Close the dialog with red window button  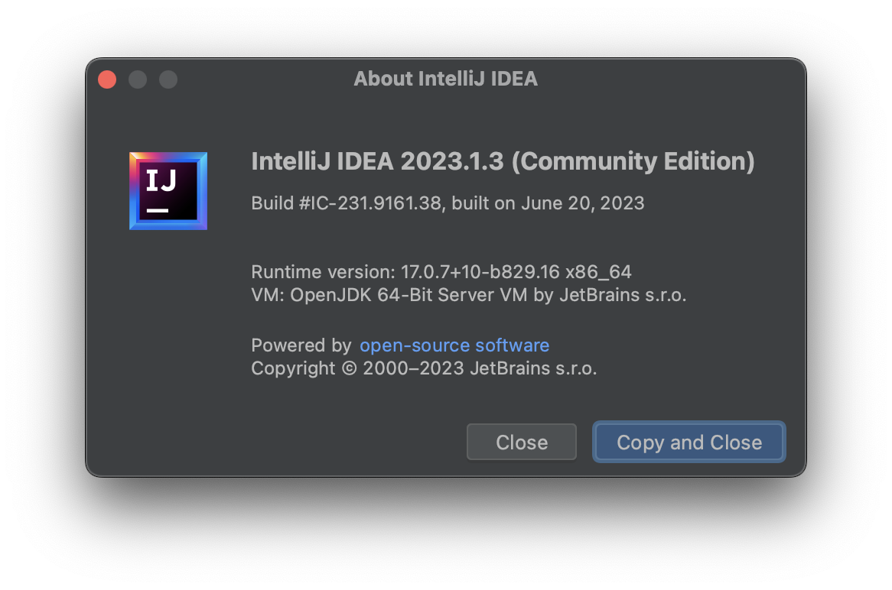coord(107,79)
